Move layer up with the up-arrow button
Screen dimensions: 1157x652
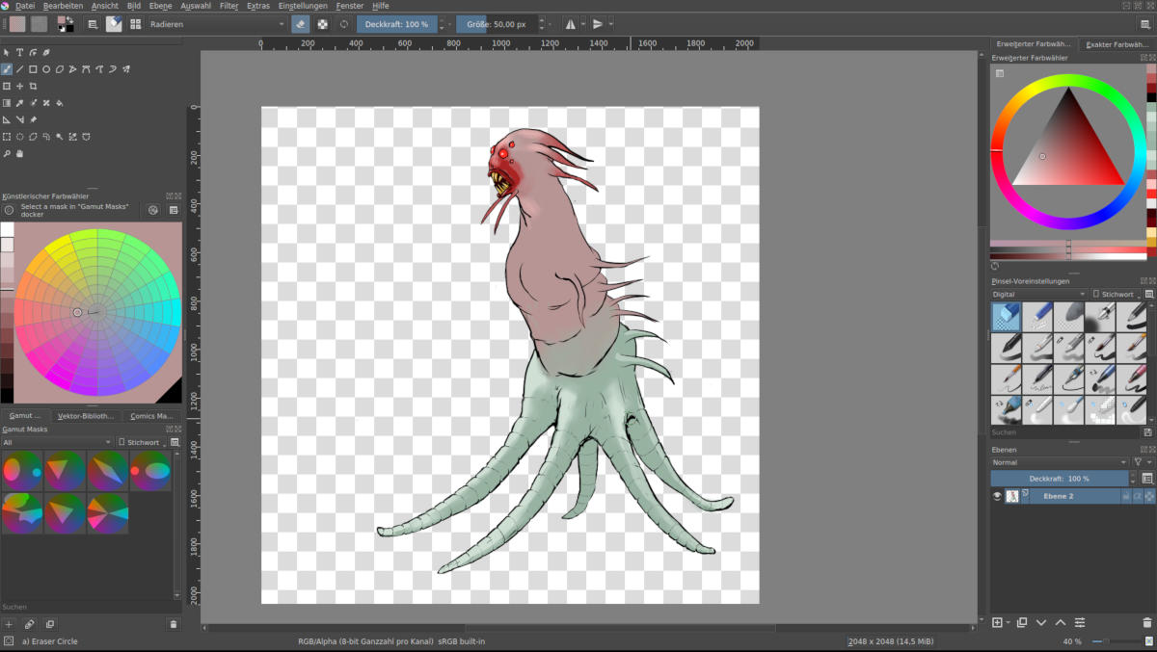point(1061,623)
